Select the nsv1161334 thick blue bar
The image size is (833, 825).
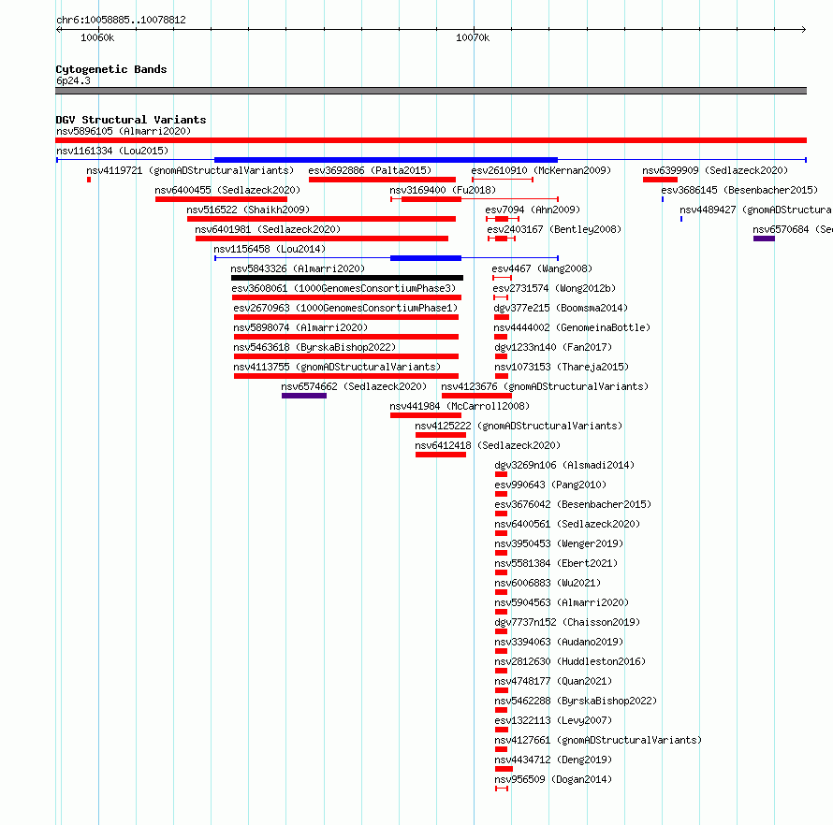point(386,160)
